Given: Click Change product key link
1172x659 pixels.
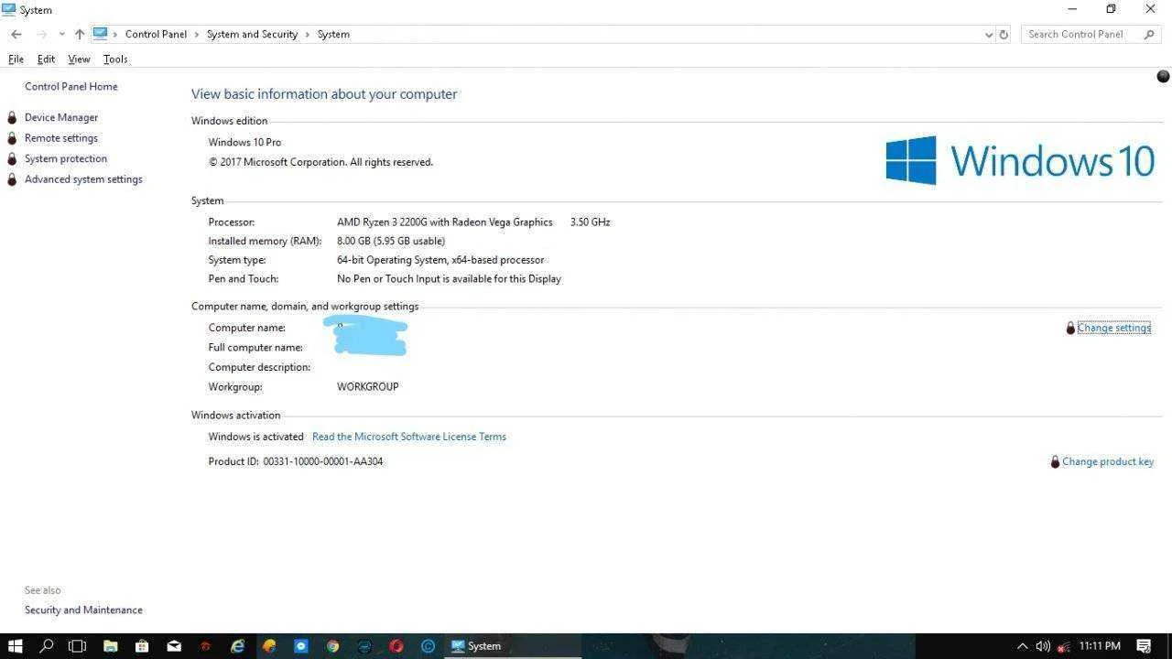Looking at the screenshot, I should click(1108, 461).
